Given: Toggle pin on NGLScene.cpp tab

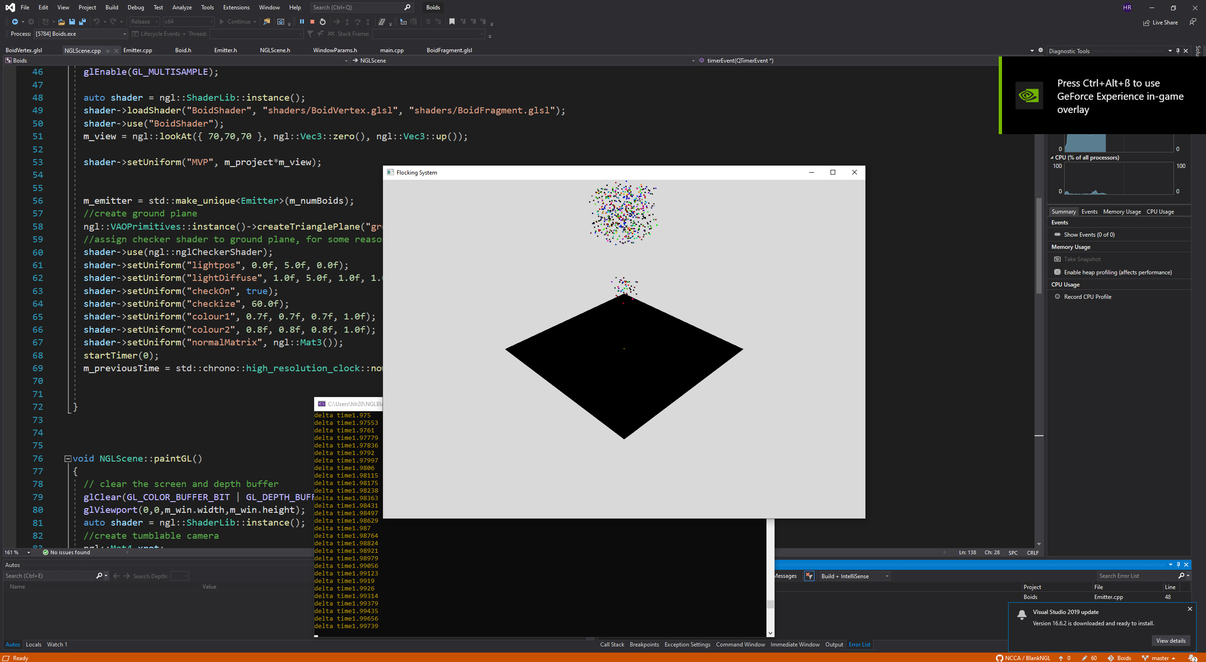Looking at the screenshot, I should pos(108,51).
